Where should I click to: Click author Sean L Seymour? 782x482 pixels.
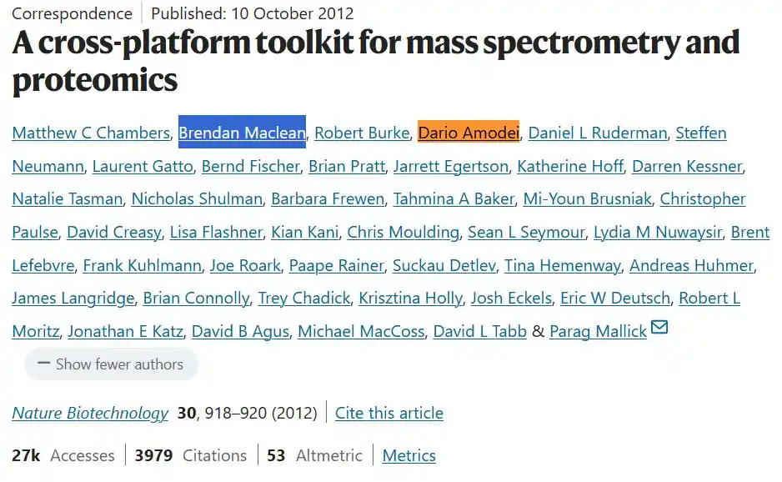pos(526,232)
